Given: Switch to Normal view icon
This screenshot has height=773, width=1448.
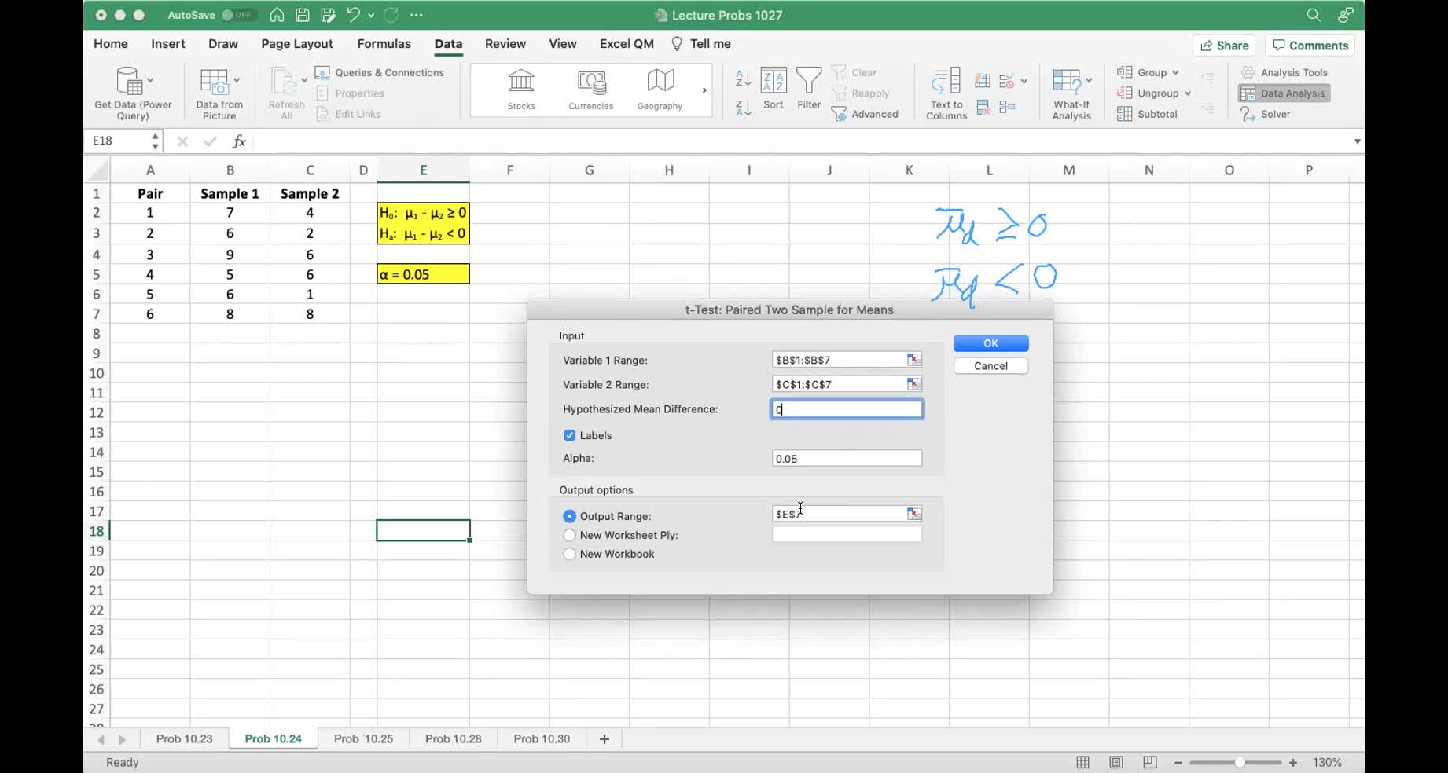Looking at the screenshot, I should (1082, 762).
